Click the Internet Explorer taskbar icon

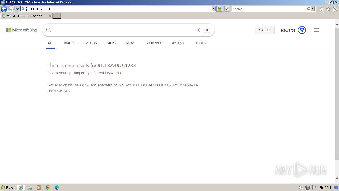click(x=21, y=188)
